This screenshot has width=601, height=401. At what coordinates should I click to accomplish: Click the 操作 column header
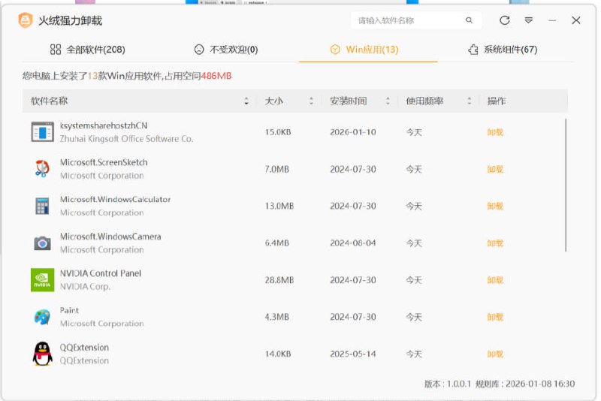497,101
